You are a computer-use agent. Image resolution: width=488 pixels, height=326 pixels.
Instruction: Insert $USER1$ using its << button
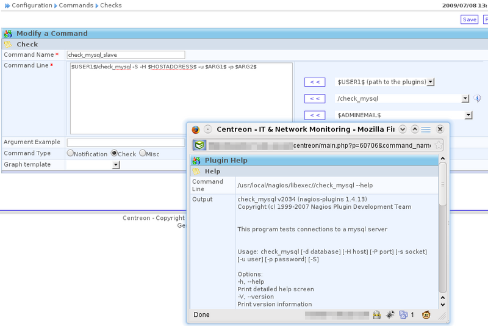[314, 82]
